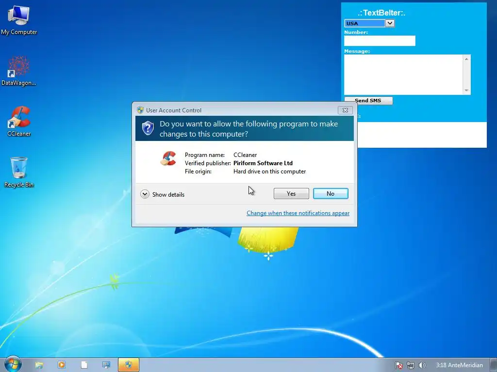Click into the TextBelter Message box

click(403, 75)
